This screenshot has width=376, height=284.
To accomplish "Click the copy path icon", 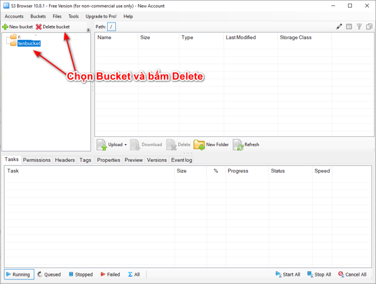I will pyautogui.click(x=369, y=27).
